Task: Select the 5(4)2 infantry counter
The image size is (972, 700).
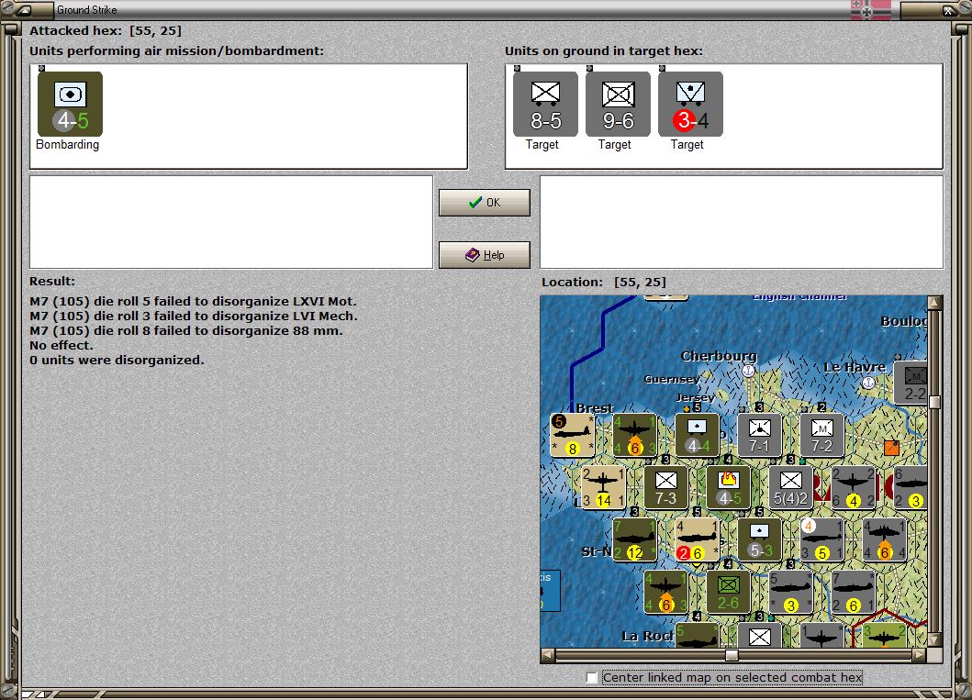Action: point(790,489)
